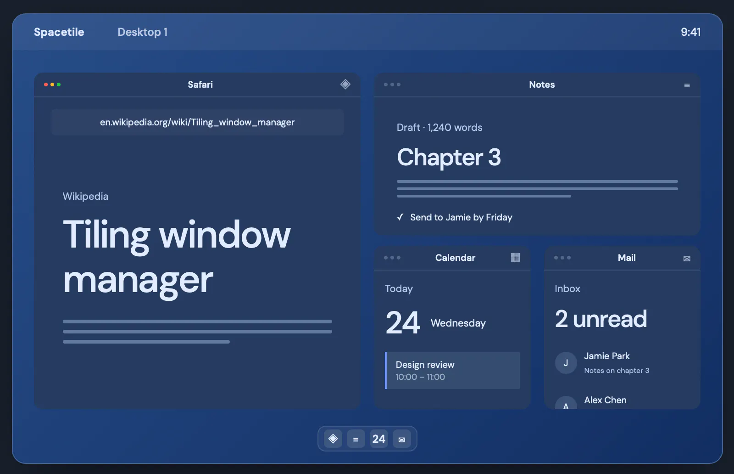This screenshot has width=734, height=474.
Task: Click 2 unread in Mail
Action: click(601, 319)
